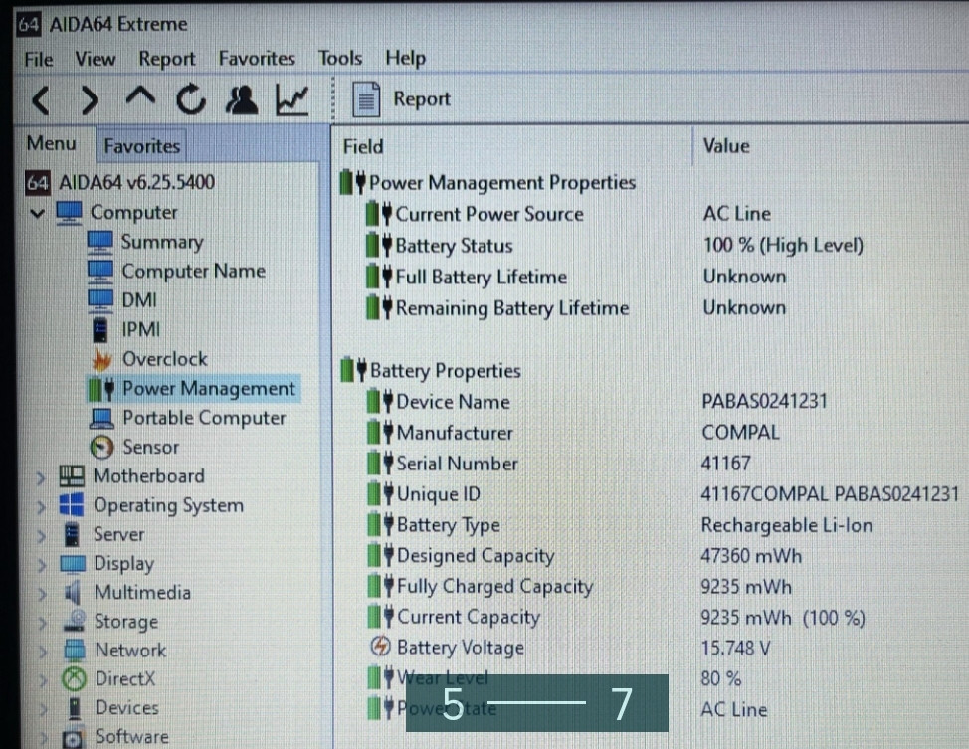Click the up navigation arrow icon

[139, 99]
